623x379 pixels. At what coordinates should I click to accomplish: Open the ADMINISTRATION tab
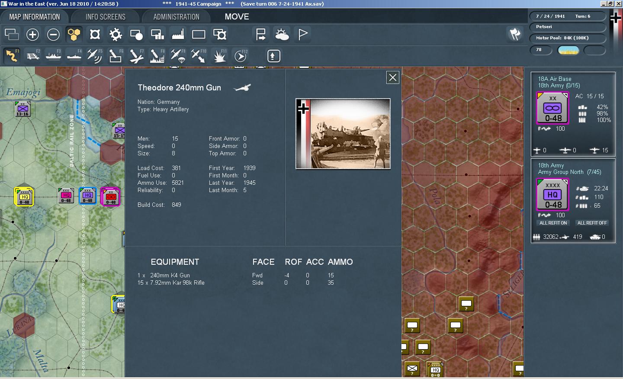(176, 17)
